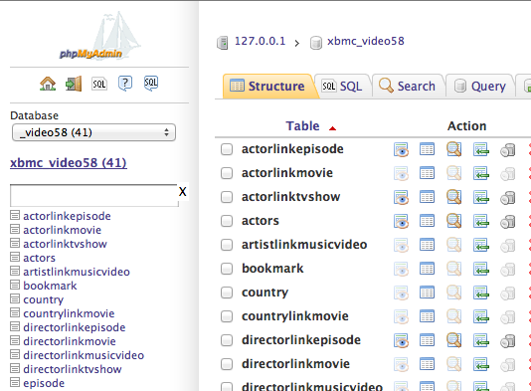Screen dimensions: 531x391
Task: Open phpMyAdmin documentation question-mark icon
Action: (x=125, y=84)
